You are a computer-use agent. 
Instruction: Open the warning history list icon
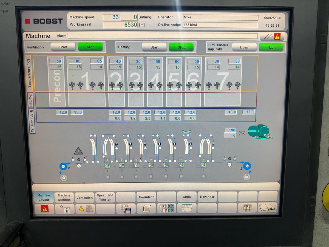coord(85,209)
